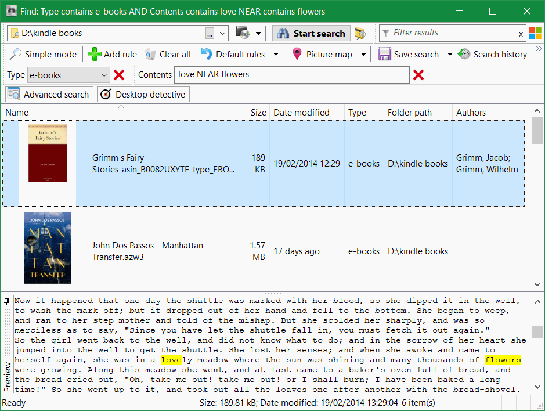Open Picture map
545x411 pixels.
322,55
